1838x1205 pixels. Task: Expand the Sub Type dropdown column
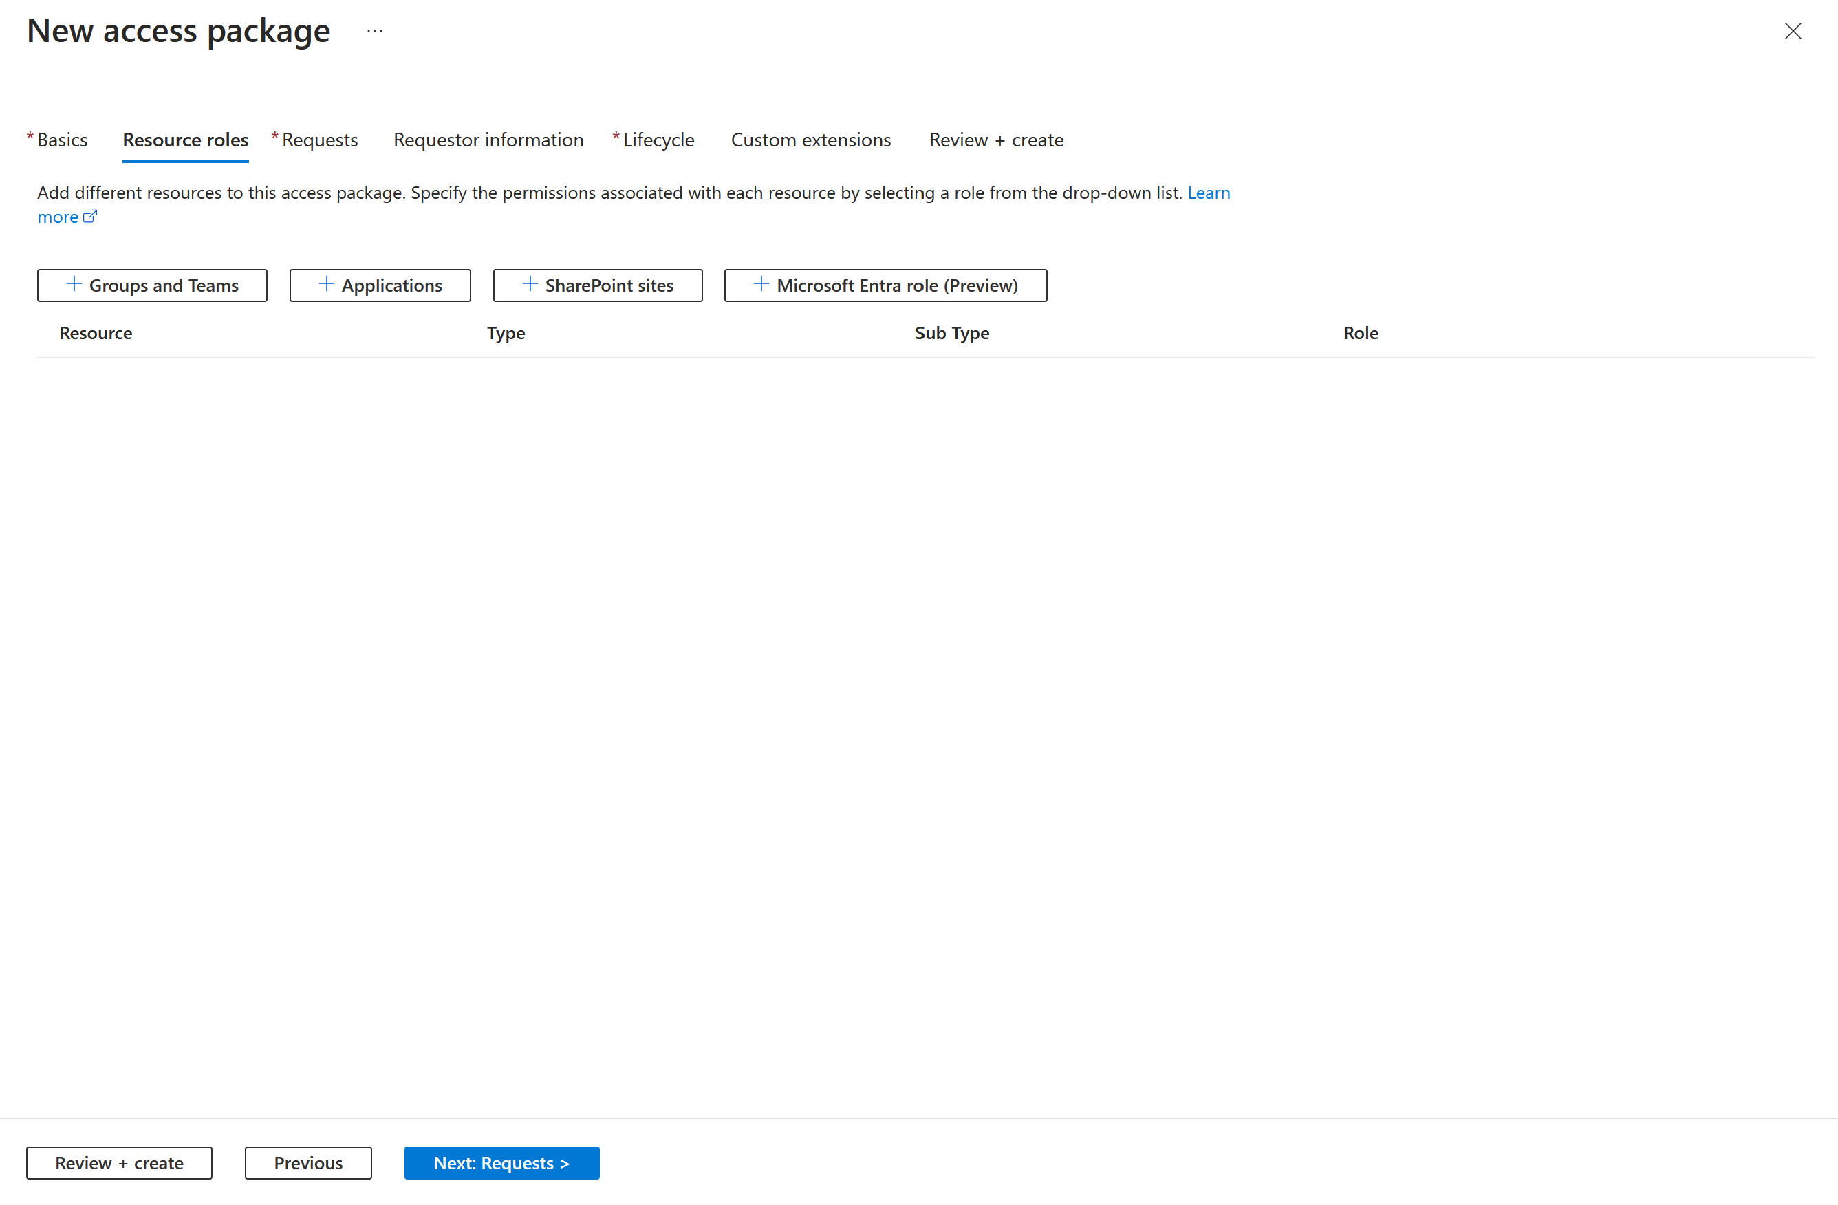951,332
